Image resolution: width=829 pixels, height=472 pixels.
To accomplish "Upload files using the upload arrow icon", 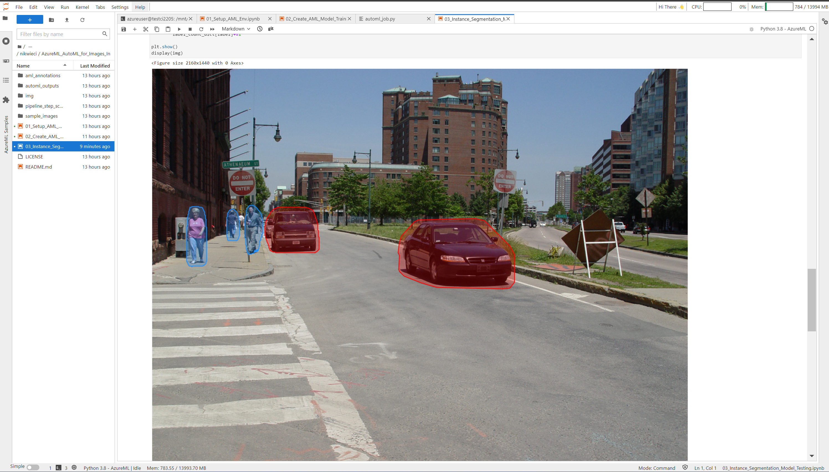I will [67, 20].
